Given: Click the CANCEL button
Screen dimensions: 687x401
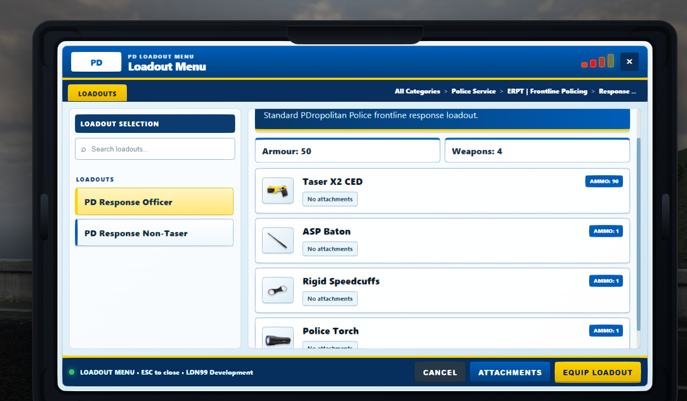Looking at the screenshot, I should (x=440, y=372).
